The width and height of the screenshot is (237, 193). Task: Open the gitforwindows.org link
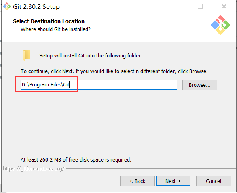(34, 168)
